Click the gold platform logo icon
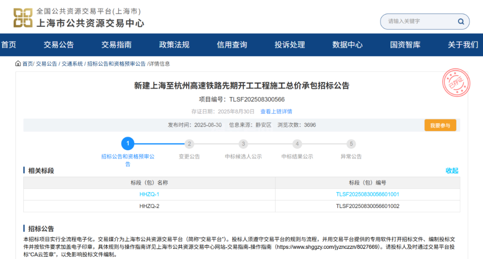 23,17
